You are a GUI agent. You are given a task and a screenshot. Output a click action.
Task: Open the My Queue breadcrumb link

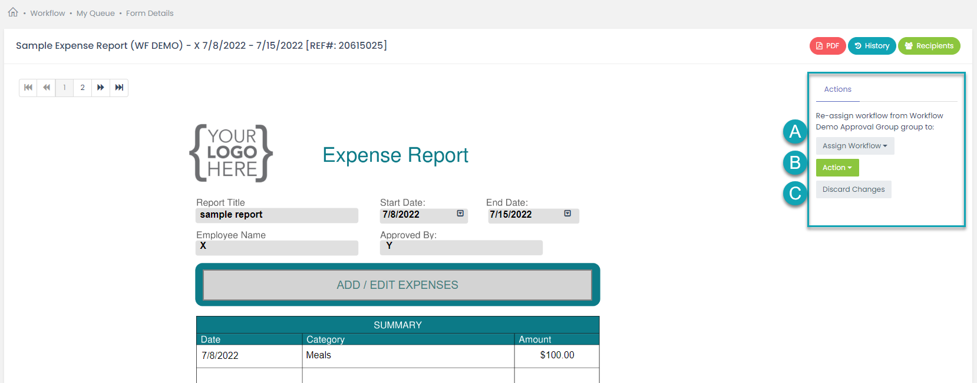pyautogui.click(x=95, y=13)
